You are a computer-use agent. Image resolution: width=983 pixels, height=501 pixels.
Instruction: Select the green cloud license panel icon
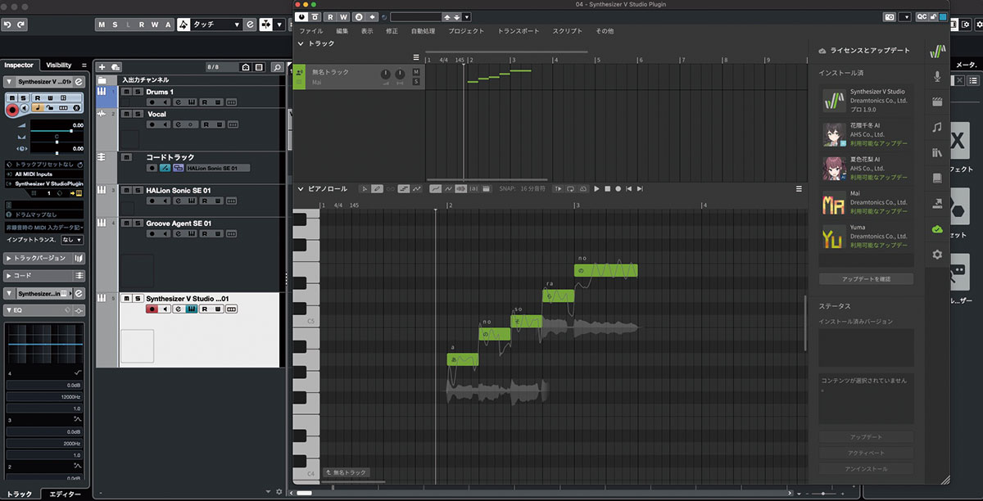937,229
